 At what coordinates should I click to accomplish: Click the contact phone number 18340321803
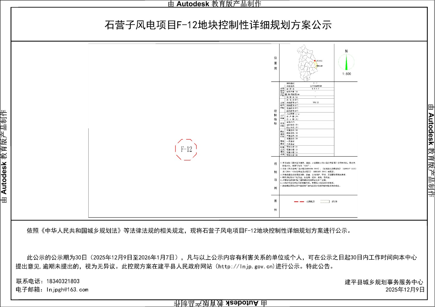tap(63, 281)
